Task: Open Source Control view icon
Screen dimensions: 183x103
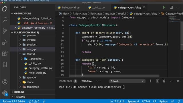Action: click(x=5, y=31)
